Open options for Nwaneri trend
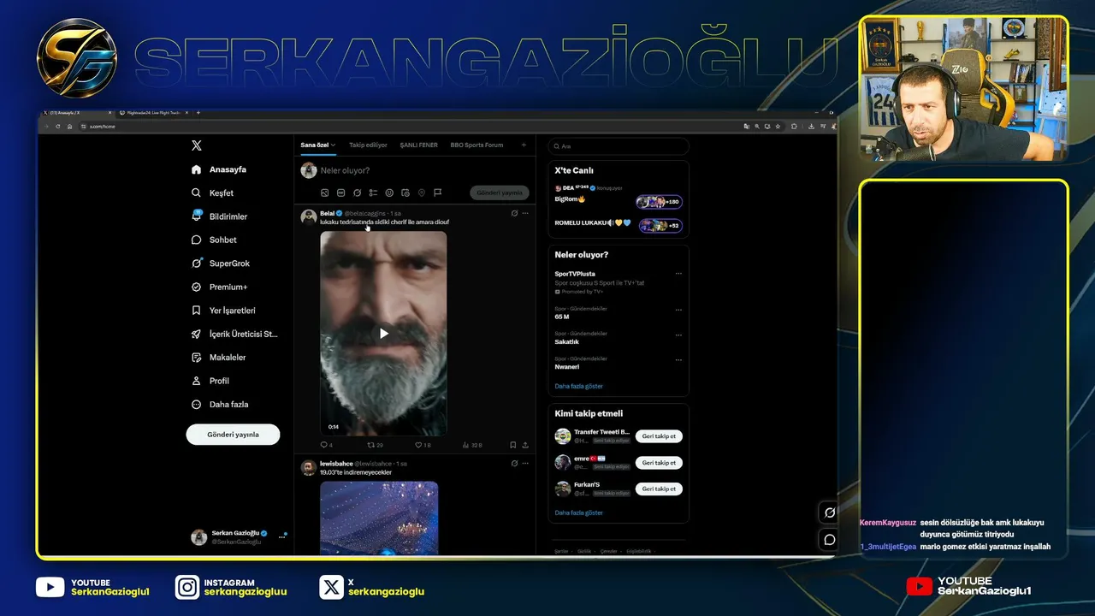 [678, 359]
